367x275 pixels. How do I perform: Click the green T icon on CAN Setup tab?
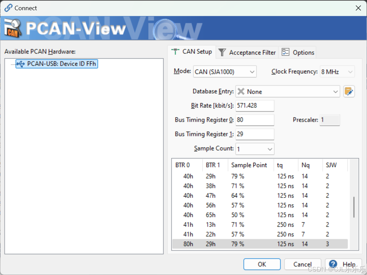tap(175, 51)
